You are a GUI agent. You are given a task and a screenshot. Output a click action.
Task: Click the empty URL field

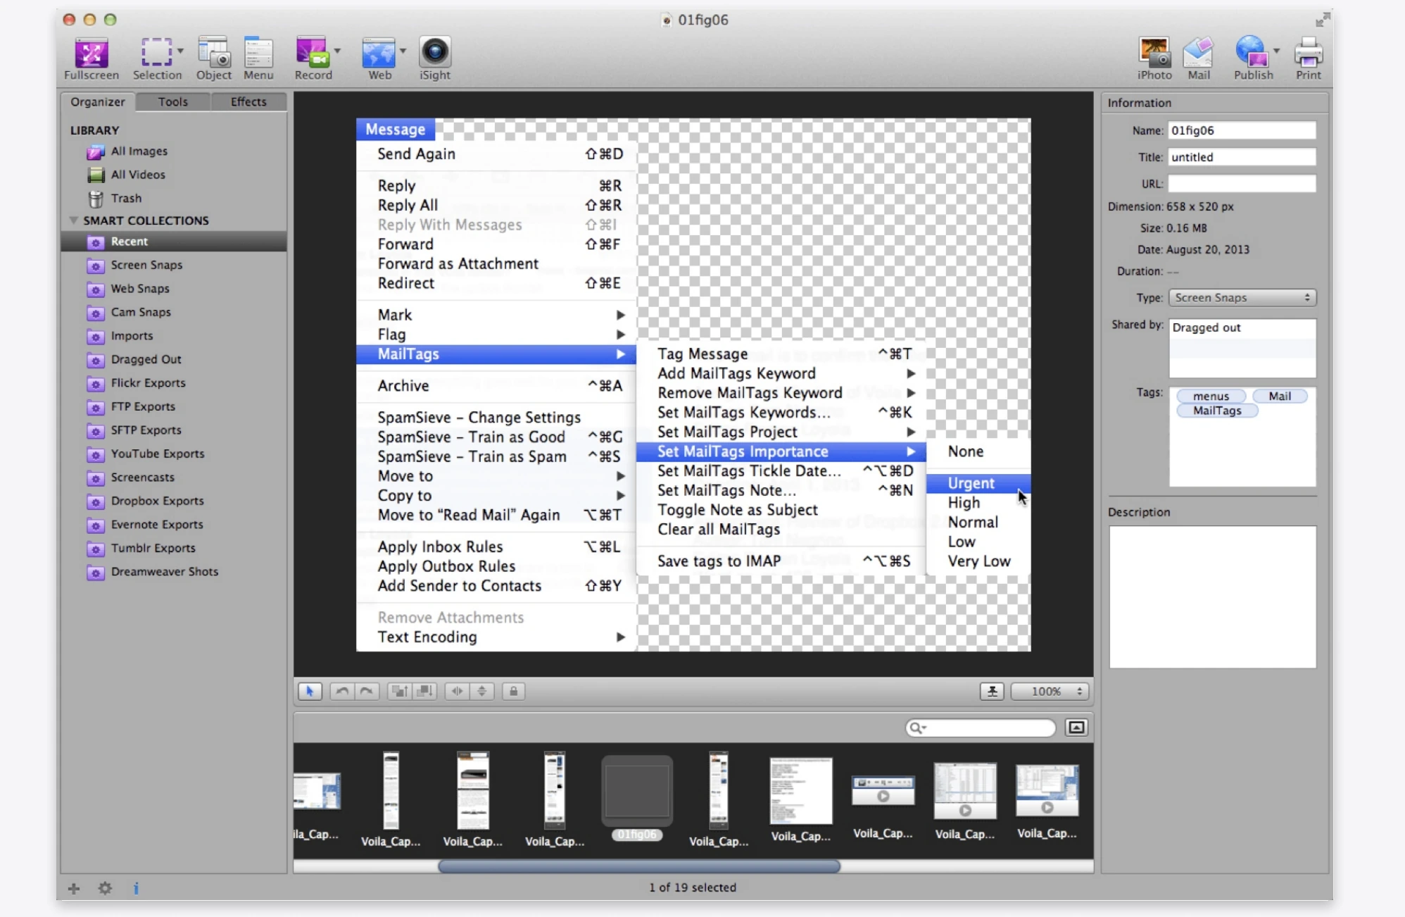1242,184
